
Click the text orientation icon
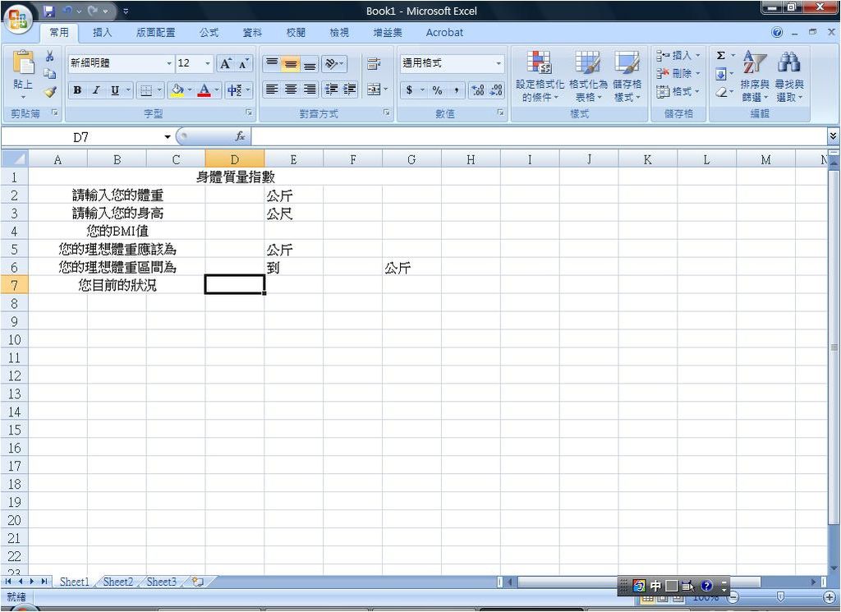tap(333, 64)
